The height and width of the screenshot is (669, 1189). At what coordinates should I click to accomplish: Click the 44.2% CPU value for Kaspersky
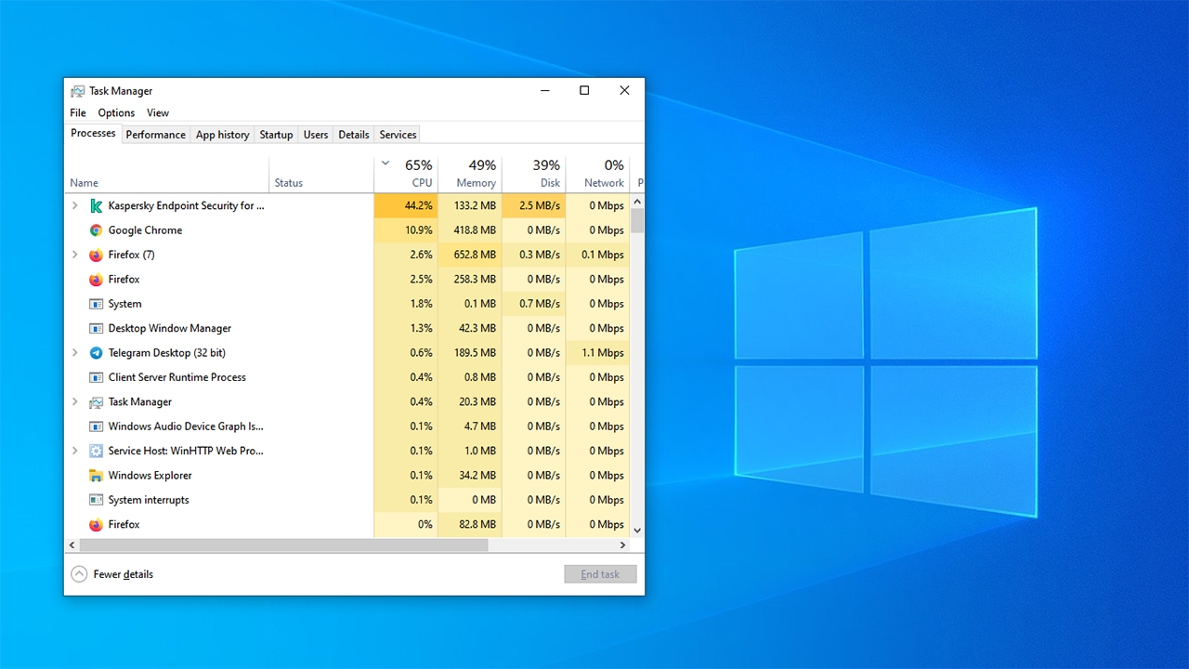tap(419, 205)
